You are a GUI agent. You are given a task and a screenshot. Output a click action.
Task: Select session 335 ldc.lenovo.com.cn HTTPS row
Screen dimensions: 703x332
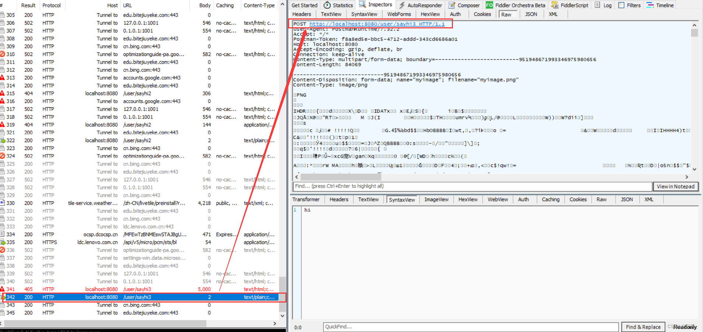coord(139,242)
